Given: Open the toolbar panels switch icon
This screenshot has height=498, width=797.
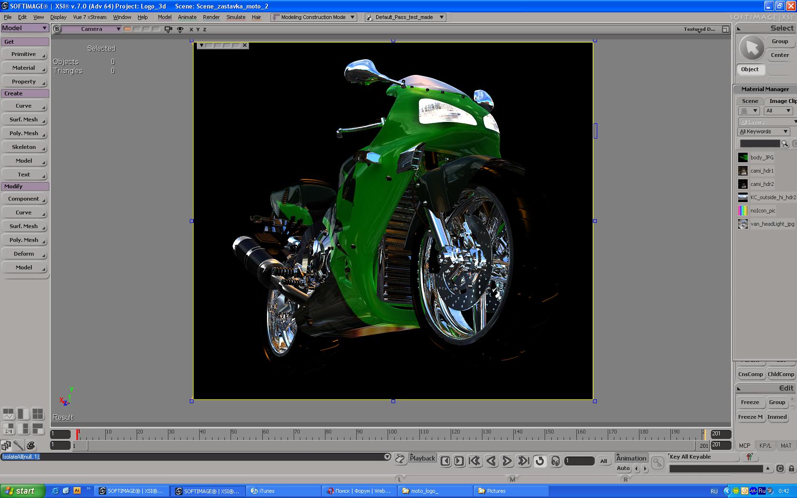Looking at the screenshot, I should 6,445.
